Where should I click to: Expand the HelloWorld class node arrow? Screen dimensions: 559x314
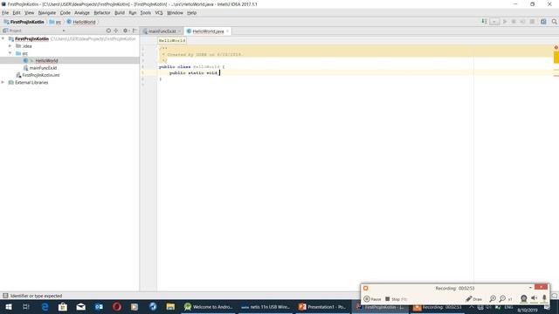click(31, 60)
